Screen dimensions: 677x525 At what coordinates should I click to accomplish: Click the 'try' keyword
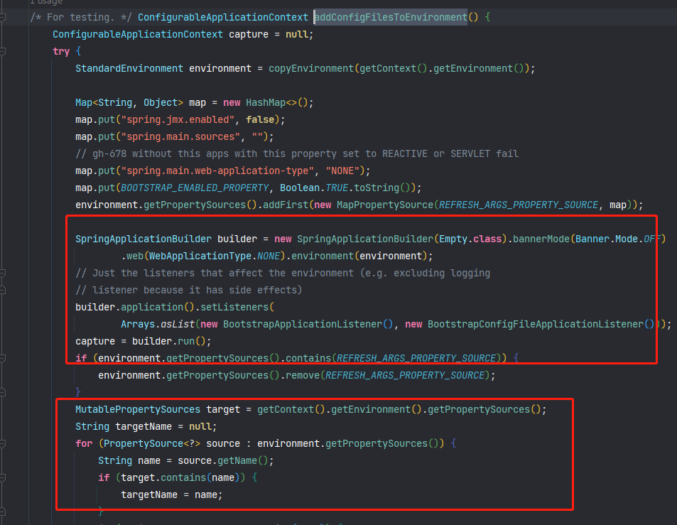point(61,51)
